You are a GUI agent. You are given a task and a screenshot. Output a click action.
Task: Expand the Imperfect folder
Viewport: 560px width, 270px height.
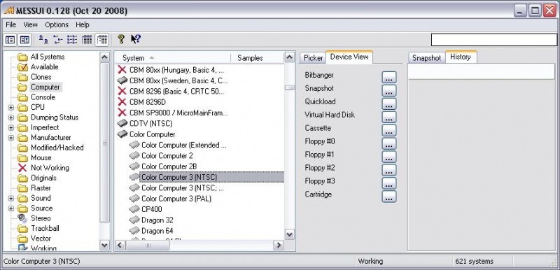11,127
